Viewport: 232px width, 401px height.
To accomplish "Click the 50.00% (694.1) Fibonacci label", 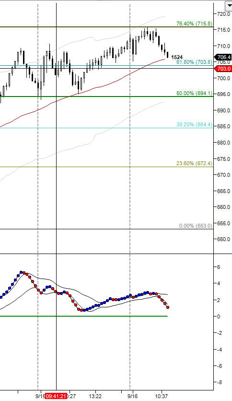I will [194, 93].
